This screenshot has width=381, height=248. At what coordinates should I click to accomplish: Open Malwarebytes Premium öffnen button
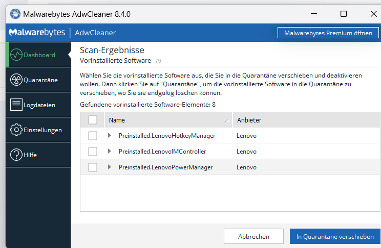click(x=328, y=33)
